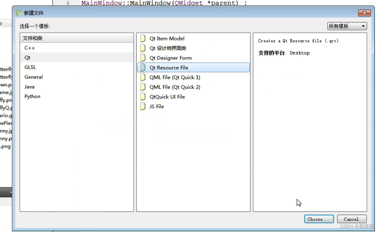Image resolution: width=379 pixels, height=232 pixels.
Task: Select Qt 设计师界面类 template
Action: (x=193, y=48)
